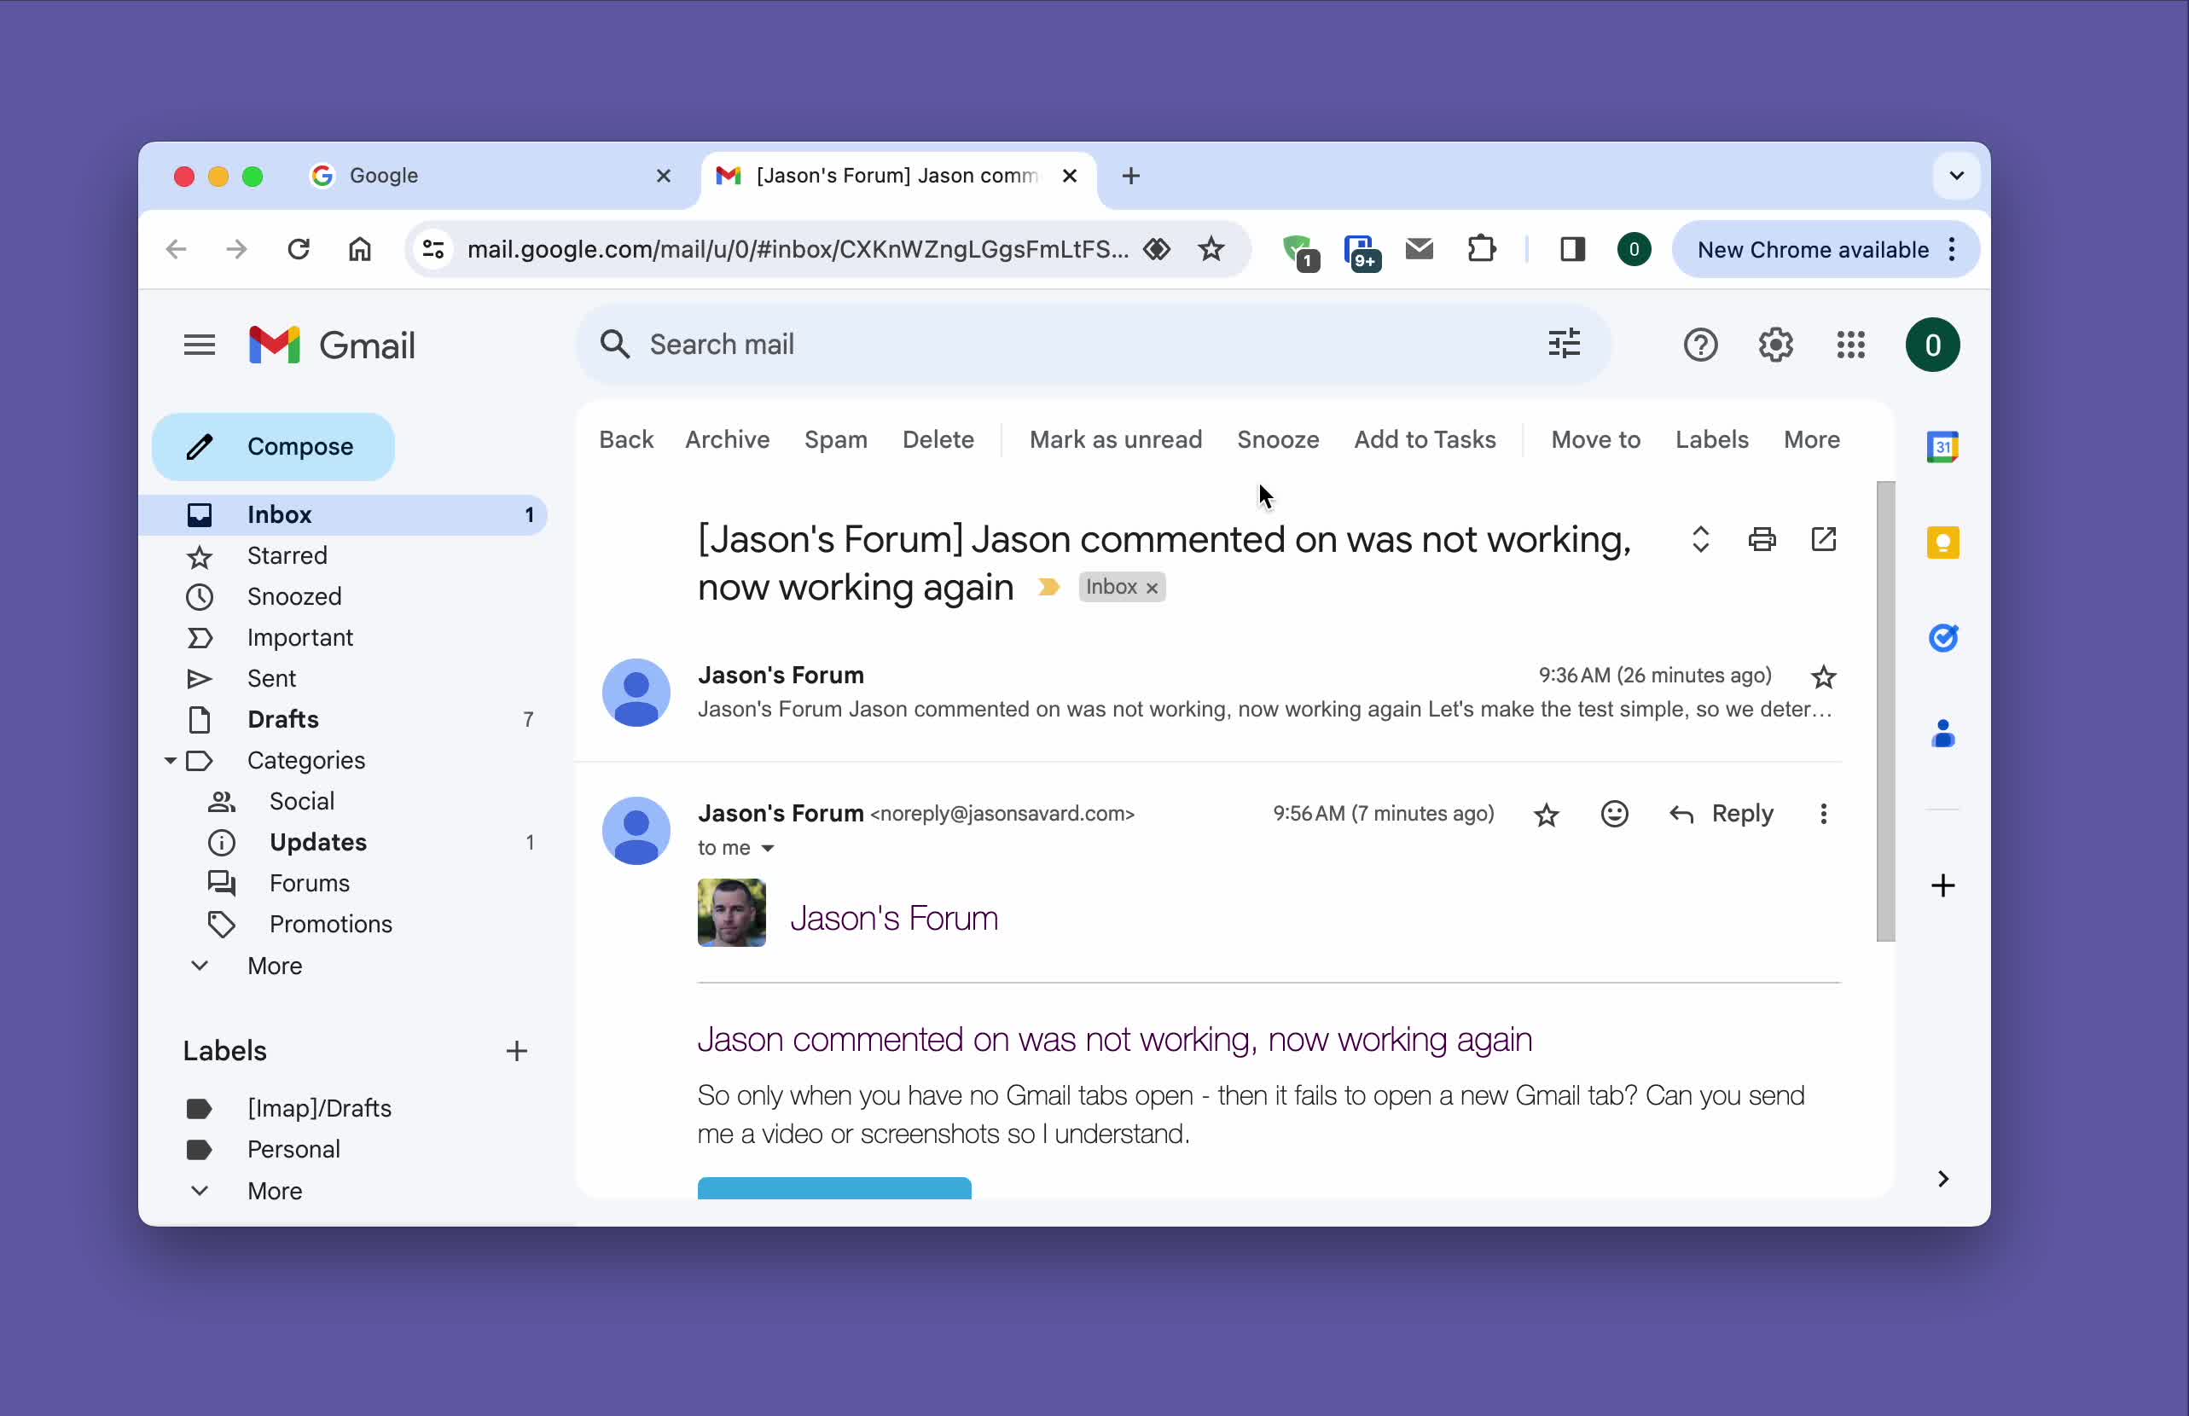Open the Gmail main menu hamburger icon
The image size is (2189, 1416).
click(200, 345)
